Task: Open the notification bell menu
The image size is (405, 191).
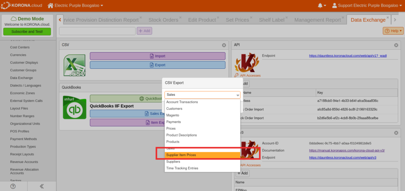Action: point(322,6)
